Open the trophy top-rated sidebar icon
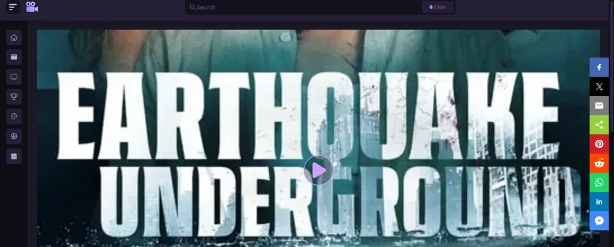The image size is (614, 247). click(14, 97)
